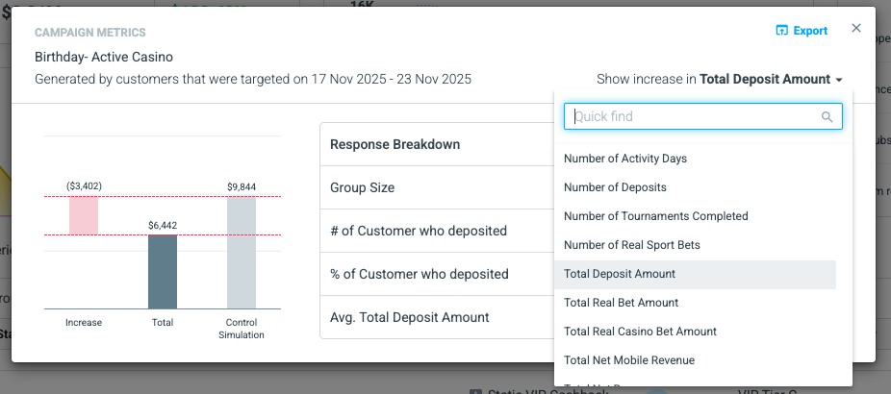
Task: Click the Total axis label
Action: pyautogui.click(x=163, y=323)
